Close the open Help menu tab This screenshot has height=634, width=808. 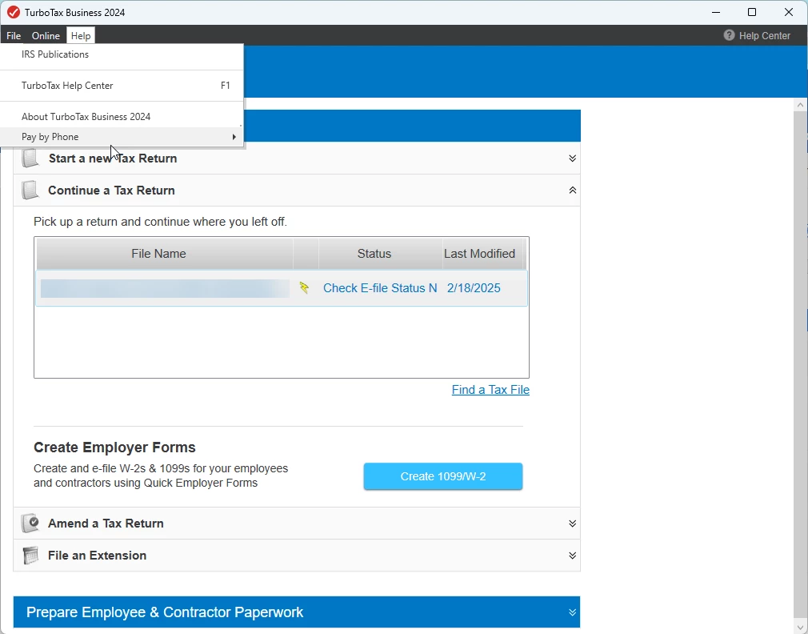point(81,35)
